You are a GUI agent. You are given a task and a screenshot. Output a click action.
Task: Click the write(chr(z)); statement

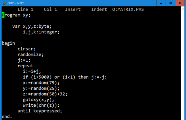[41, 105]
